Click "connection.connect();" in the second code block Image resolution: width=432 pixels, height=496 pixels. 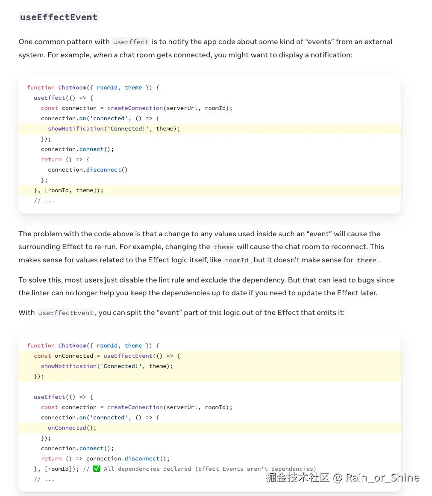click(77, 448)
